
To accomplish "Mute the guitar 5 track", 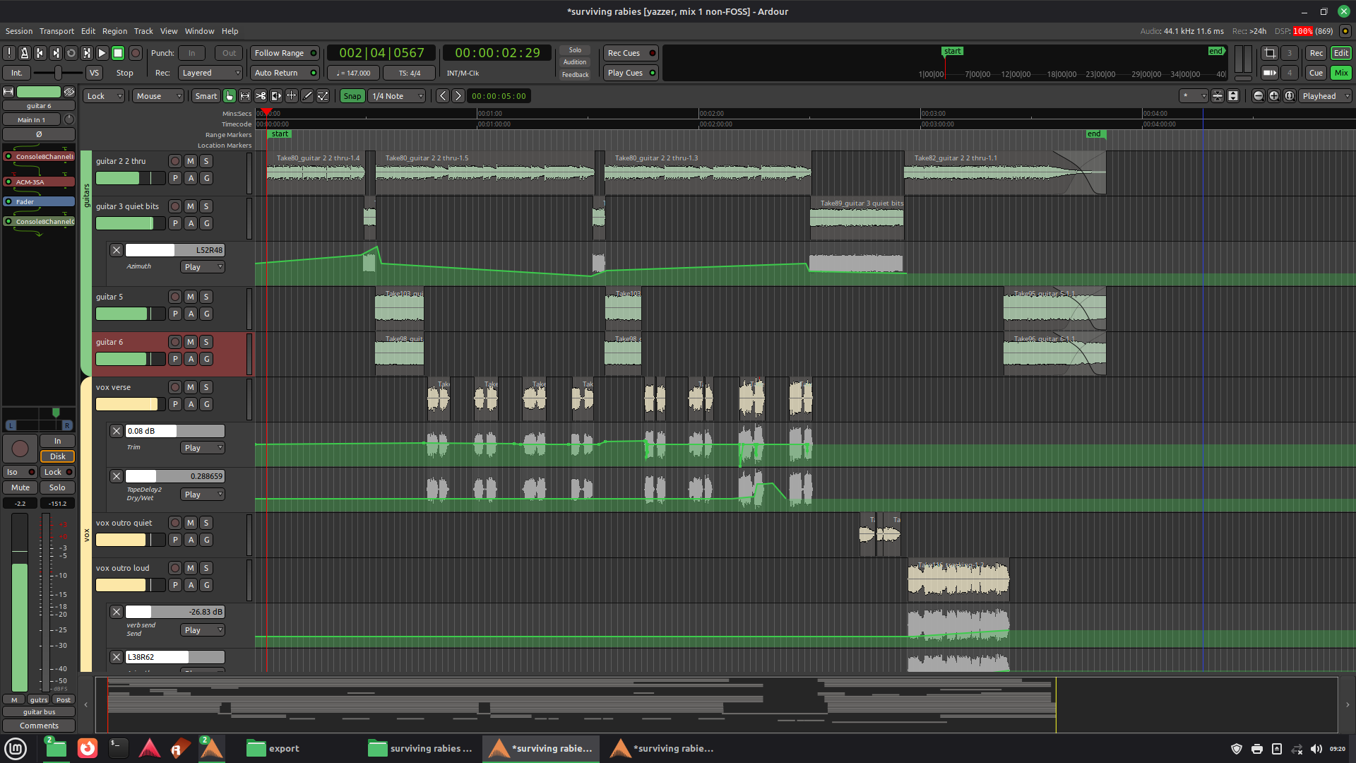I will click(191, 297).
